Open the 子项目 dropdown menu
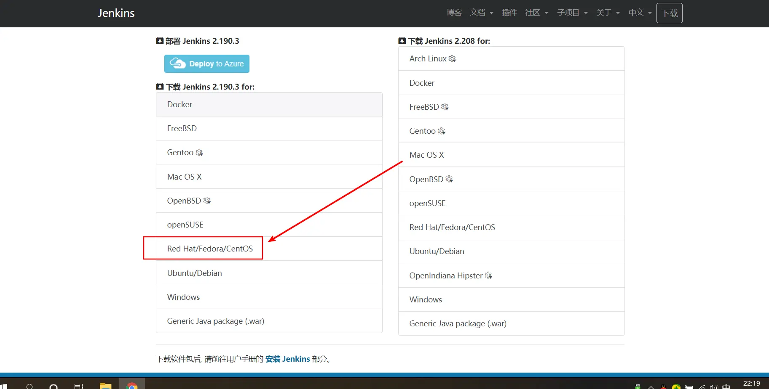The image size is (769, 389). pos(573,13)
